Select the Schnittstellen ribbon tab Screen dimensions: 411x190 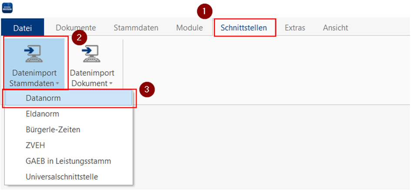point(244,28)
